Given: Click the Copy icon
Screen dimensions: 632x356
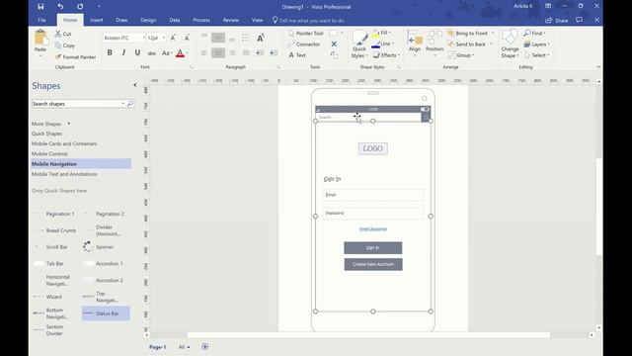Looking at the screenshot, I should pyautogui.click(x=58, y=45).
